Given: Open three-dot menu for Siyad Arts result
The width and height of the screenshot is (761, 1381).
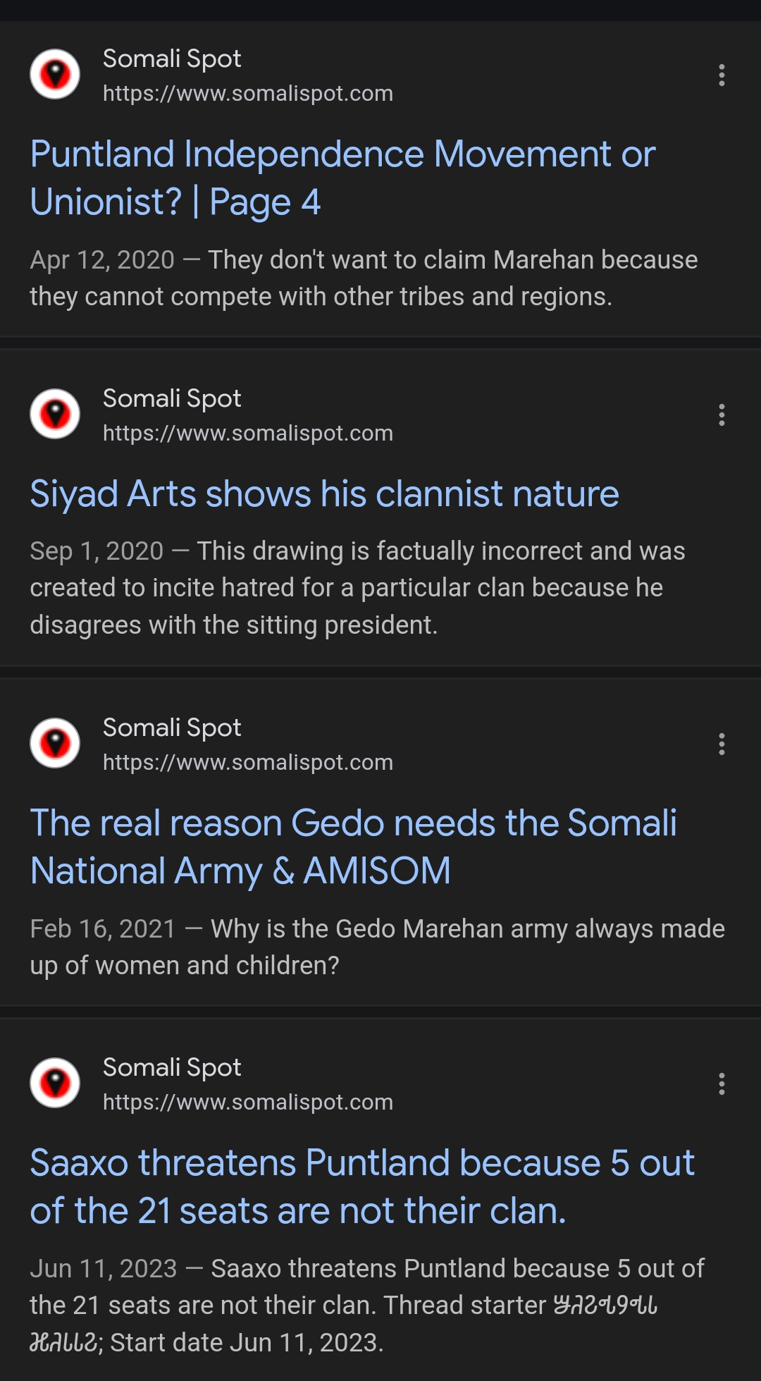Looking at the screenshot, I should (722, 415).
